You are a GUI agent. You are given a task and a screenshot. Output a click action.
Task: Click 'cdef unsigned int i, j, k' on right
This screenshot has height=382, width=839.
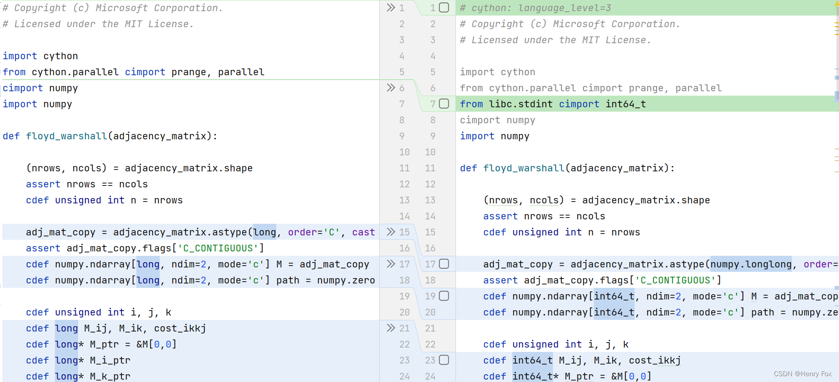556,344
